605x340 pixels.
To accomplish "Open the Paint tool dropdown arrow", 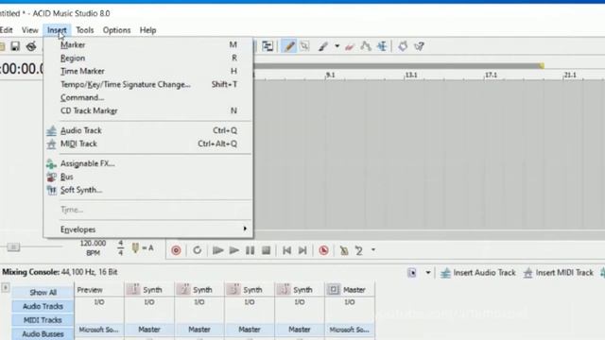I will point(337,46).
